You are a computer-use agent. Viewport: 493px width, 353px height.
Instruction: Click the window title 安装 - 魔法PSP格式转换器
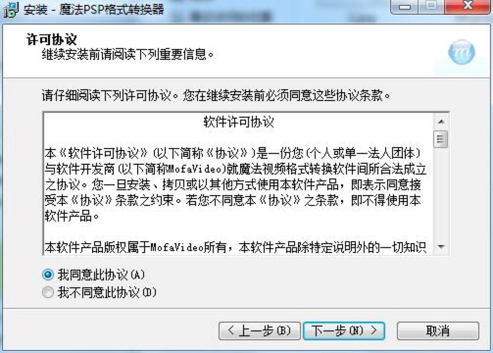pyautogui.click(x=94, y=9)
